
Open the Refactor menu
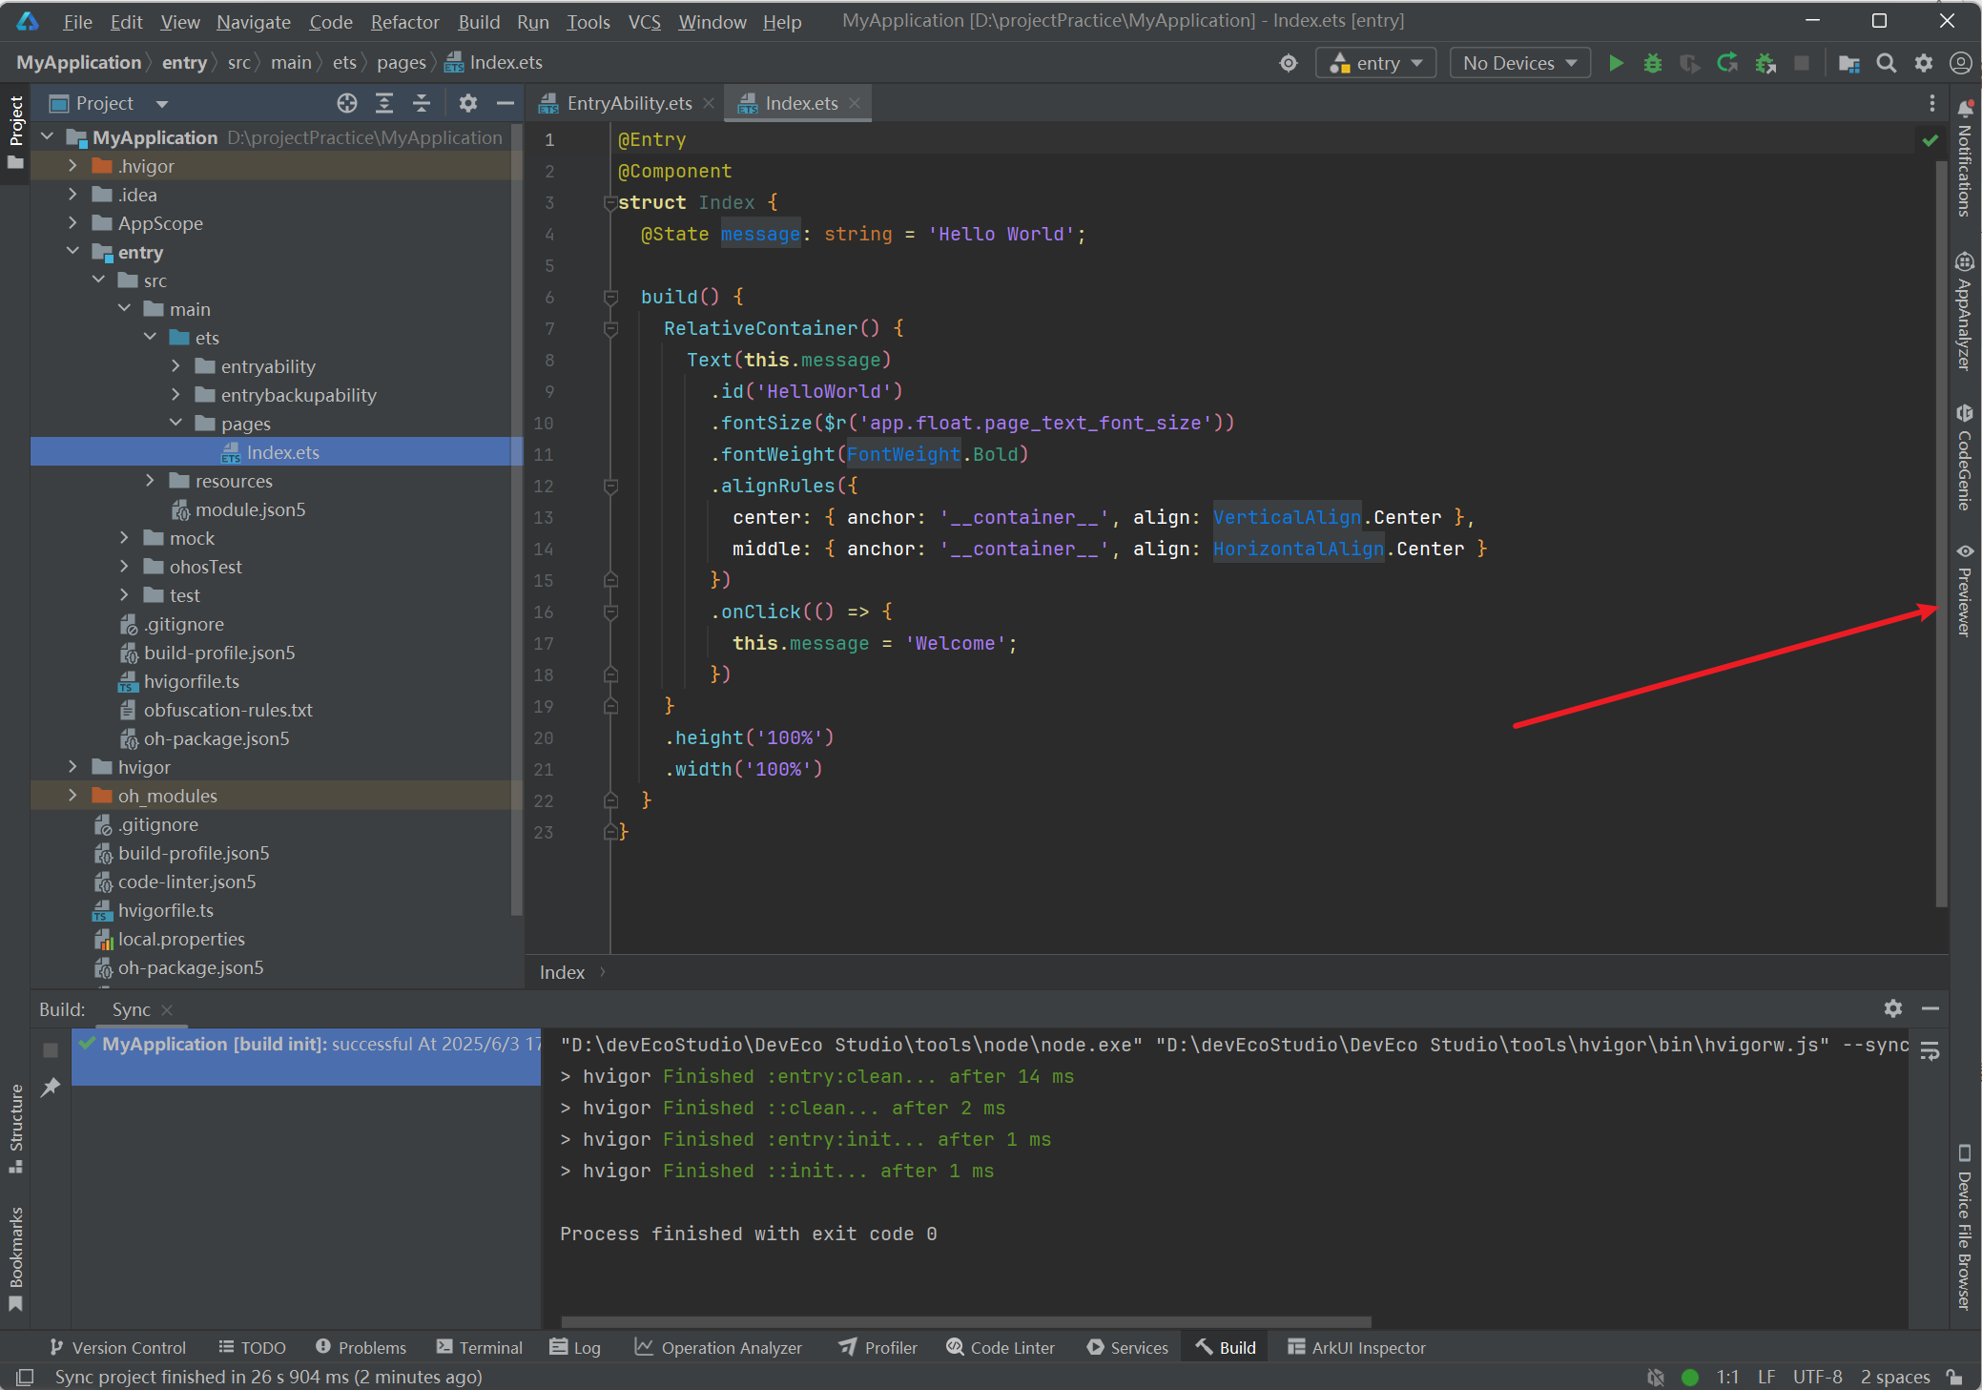click(404, 21)
